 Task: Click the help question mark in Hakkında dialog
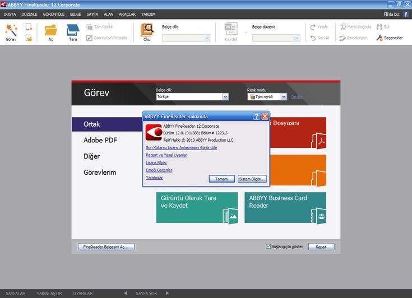256,117
